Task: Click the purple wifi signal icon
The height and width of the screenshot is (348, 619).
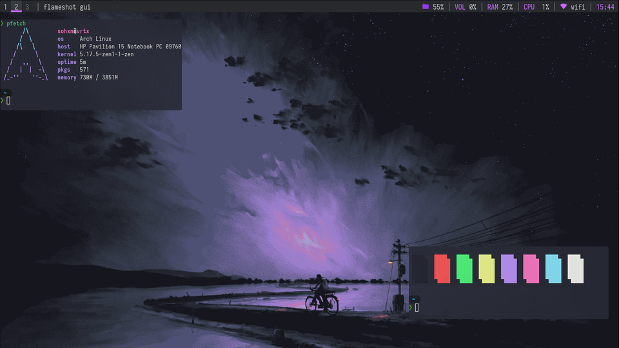Action: click(x=564, y=6)
